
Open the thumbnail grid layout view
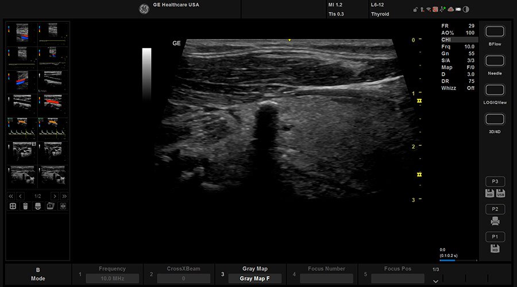(x=12, y=205)
